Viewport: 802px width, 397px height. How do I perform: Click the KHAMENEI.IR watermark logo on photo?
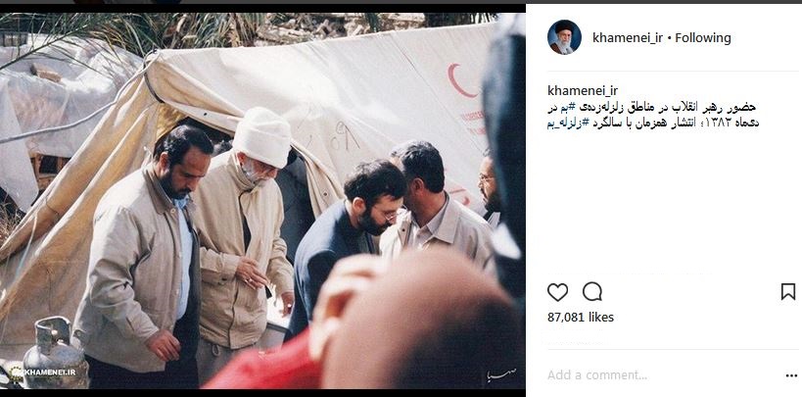(43, 372)
